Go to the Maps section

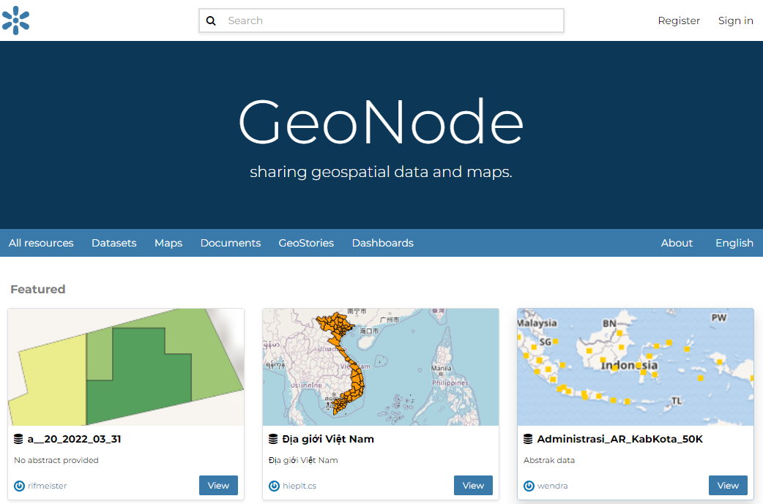(168, 243)
